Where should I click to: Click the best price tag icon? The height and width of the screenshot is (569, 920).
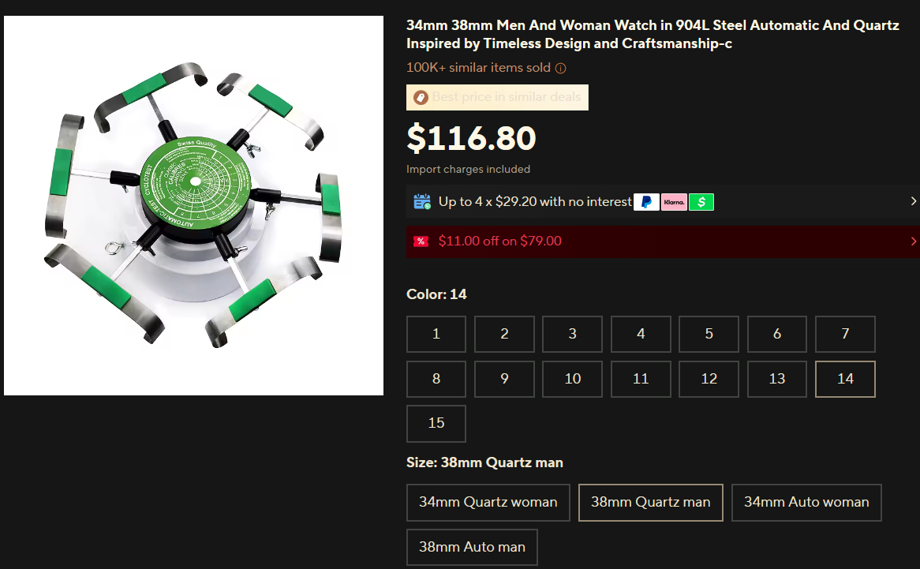click(x=421, y=97)
